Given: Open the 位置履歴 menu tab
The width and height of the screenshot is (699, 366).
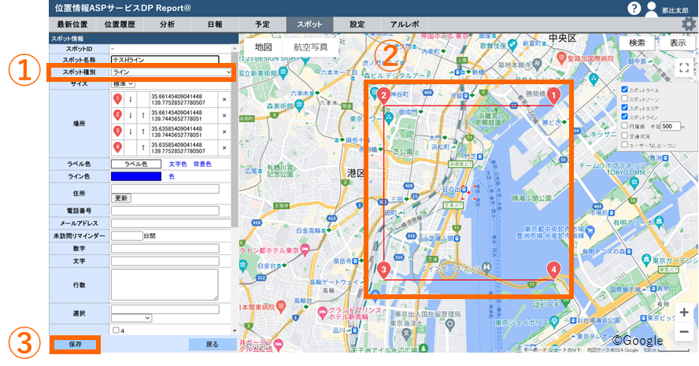Looking at the screenshot, I should 120,24.
